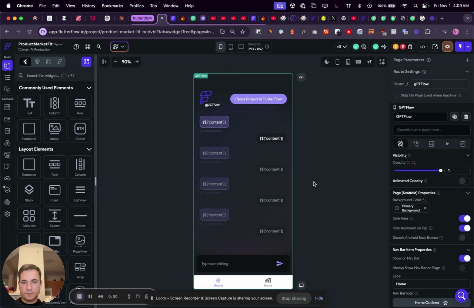
Task: Open the Bookmarks menu in menu bar
Action: [x=112, y=6]
